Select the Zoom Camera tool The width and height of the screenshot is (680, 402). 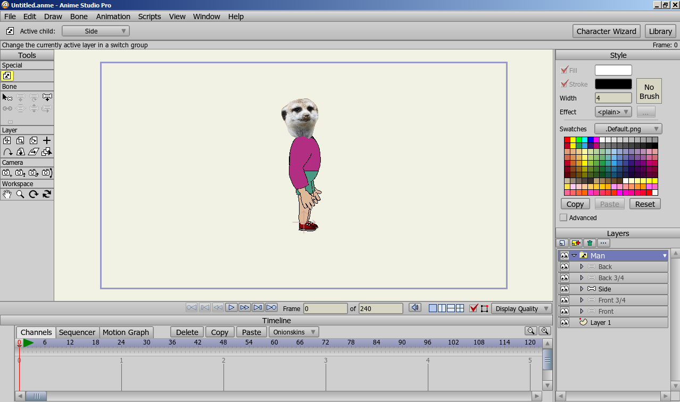[20, 173]
